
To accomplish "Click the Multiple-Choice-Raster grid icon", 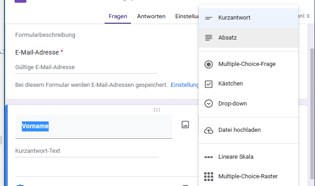I will (209, 176).
